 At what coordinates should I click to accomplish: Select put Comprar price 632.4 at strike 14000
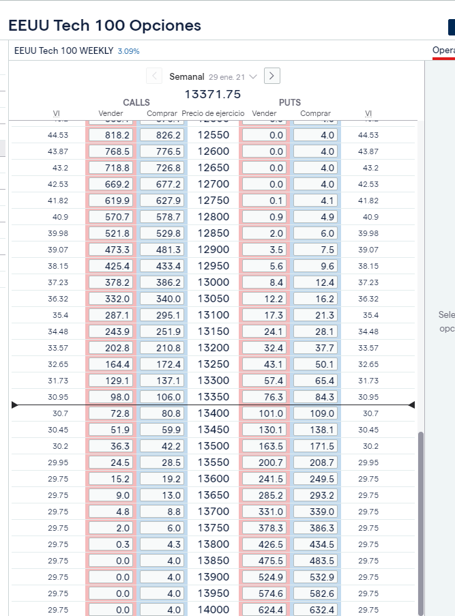(316, 610)
